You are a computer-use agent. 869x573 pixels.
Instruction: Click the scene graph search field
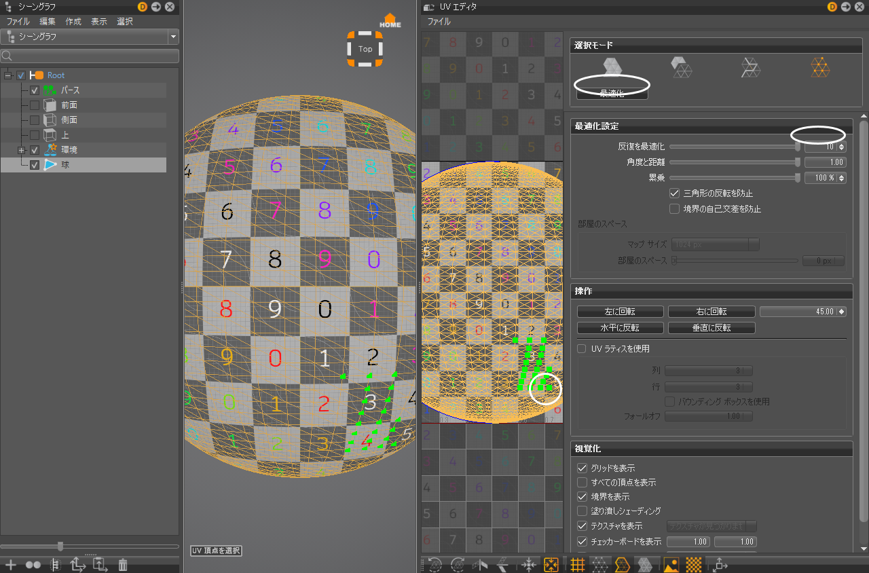[x=90, y=56]
